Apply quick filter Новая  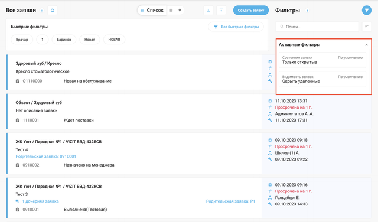coord(90,40)
